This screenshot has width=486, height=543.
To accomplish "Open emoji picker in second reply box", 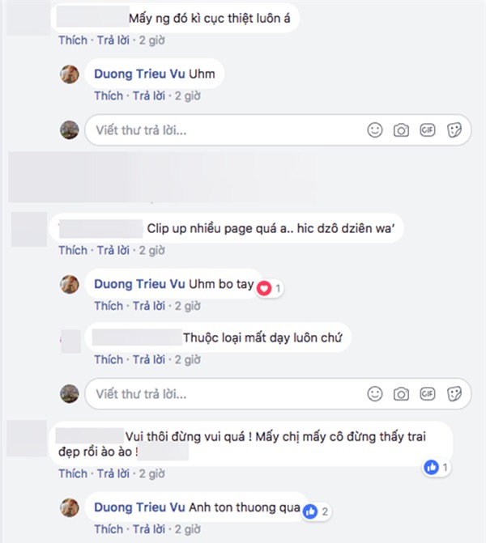I will pyautogui.click(x=375, y=394).
